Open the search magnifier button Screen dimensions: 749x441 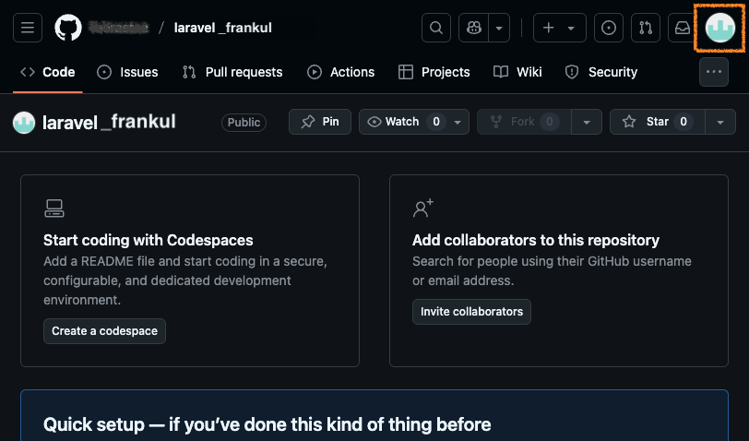pyautogui.click(x=435, y=28)
